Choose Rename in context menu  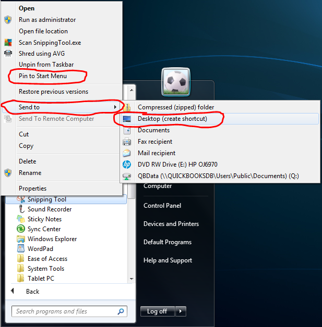tap(30, 173)
